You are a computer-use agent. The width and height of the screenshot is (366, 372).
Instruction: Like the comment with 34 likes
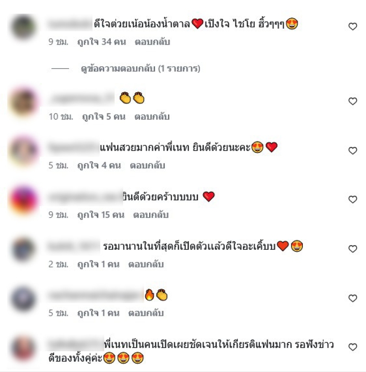[x=353, y=26]
